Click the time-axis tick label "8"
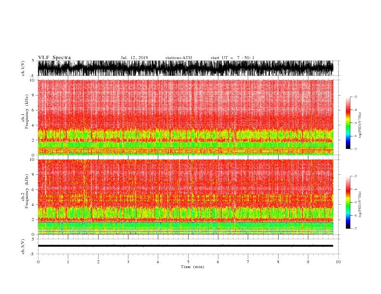Screen dimensions: 381x294 click(x=278, y=262)
